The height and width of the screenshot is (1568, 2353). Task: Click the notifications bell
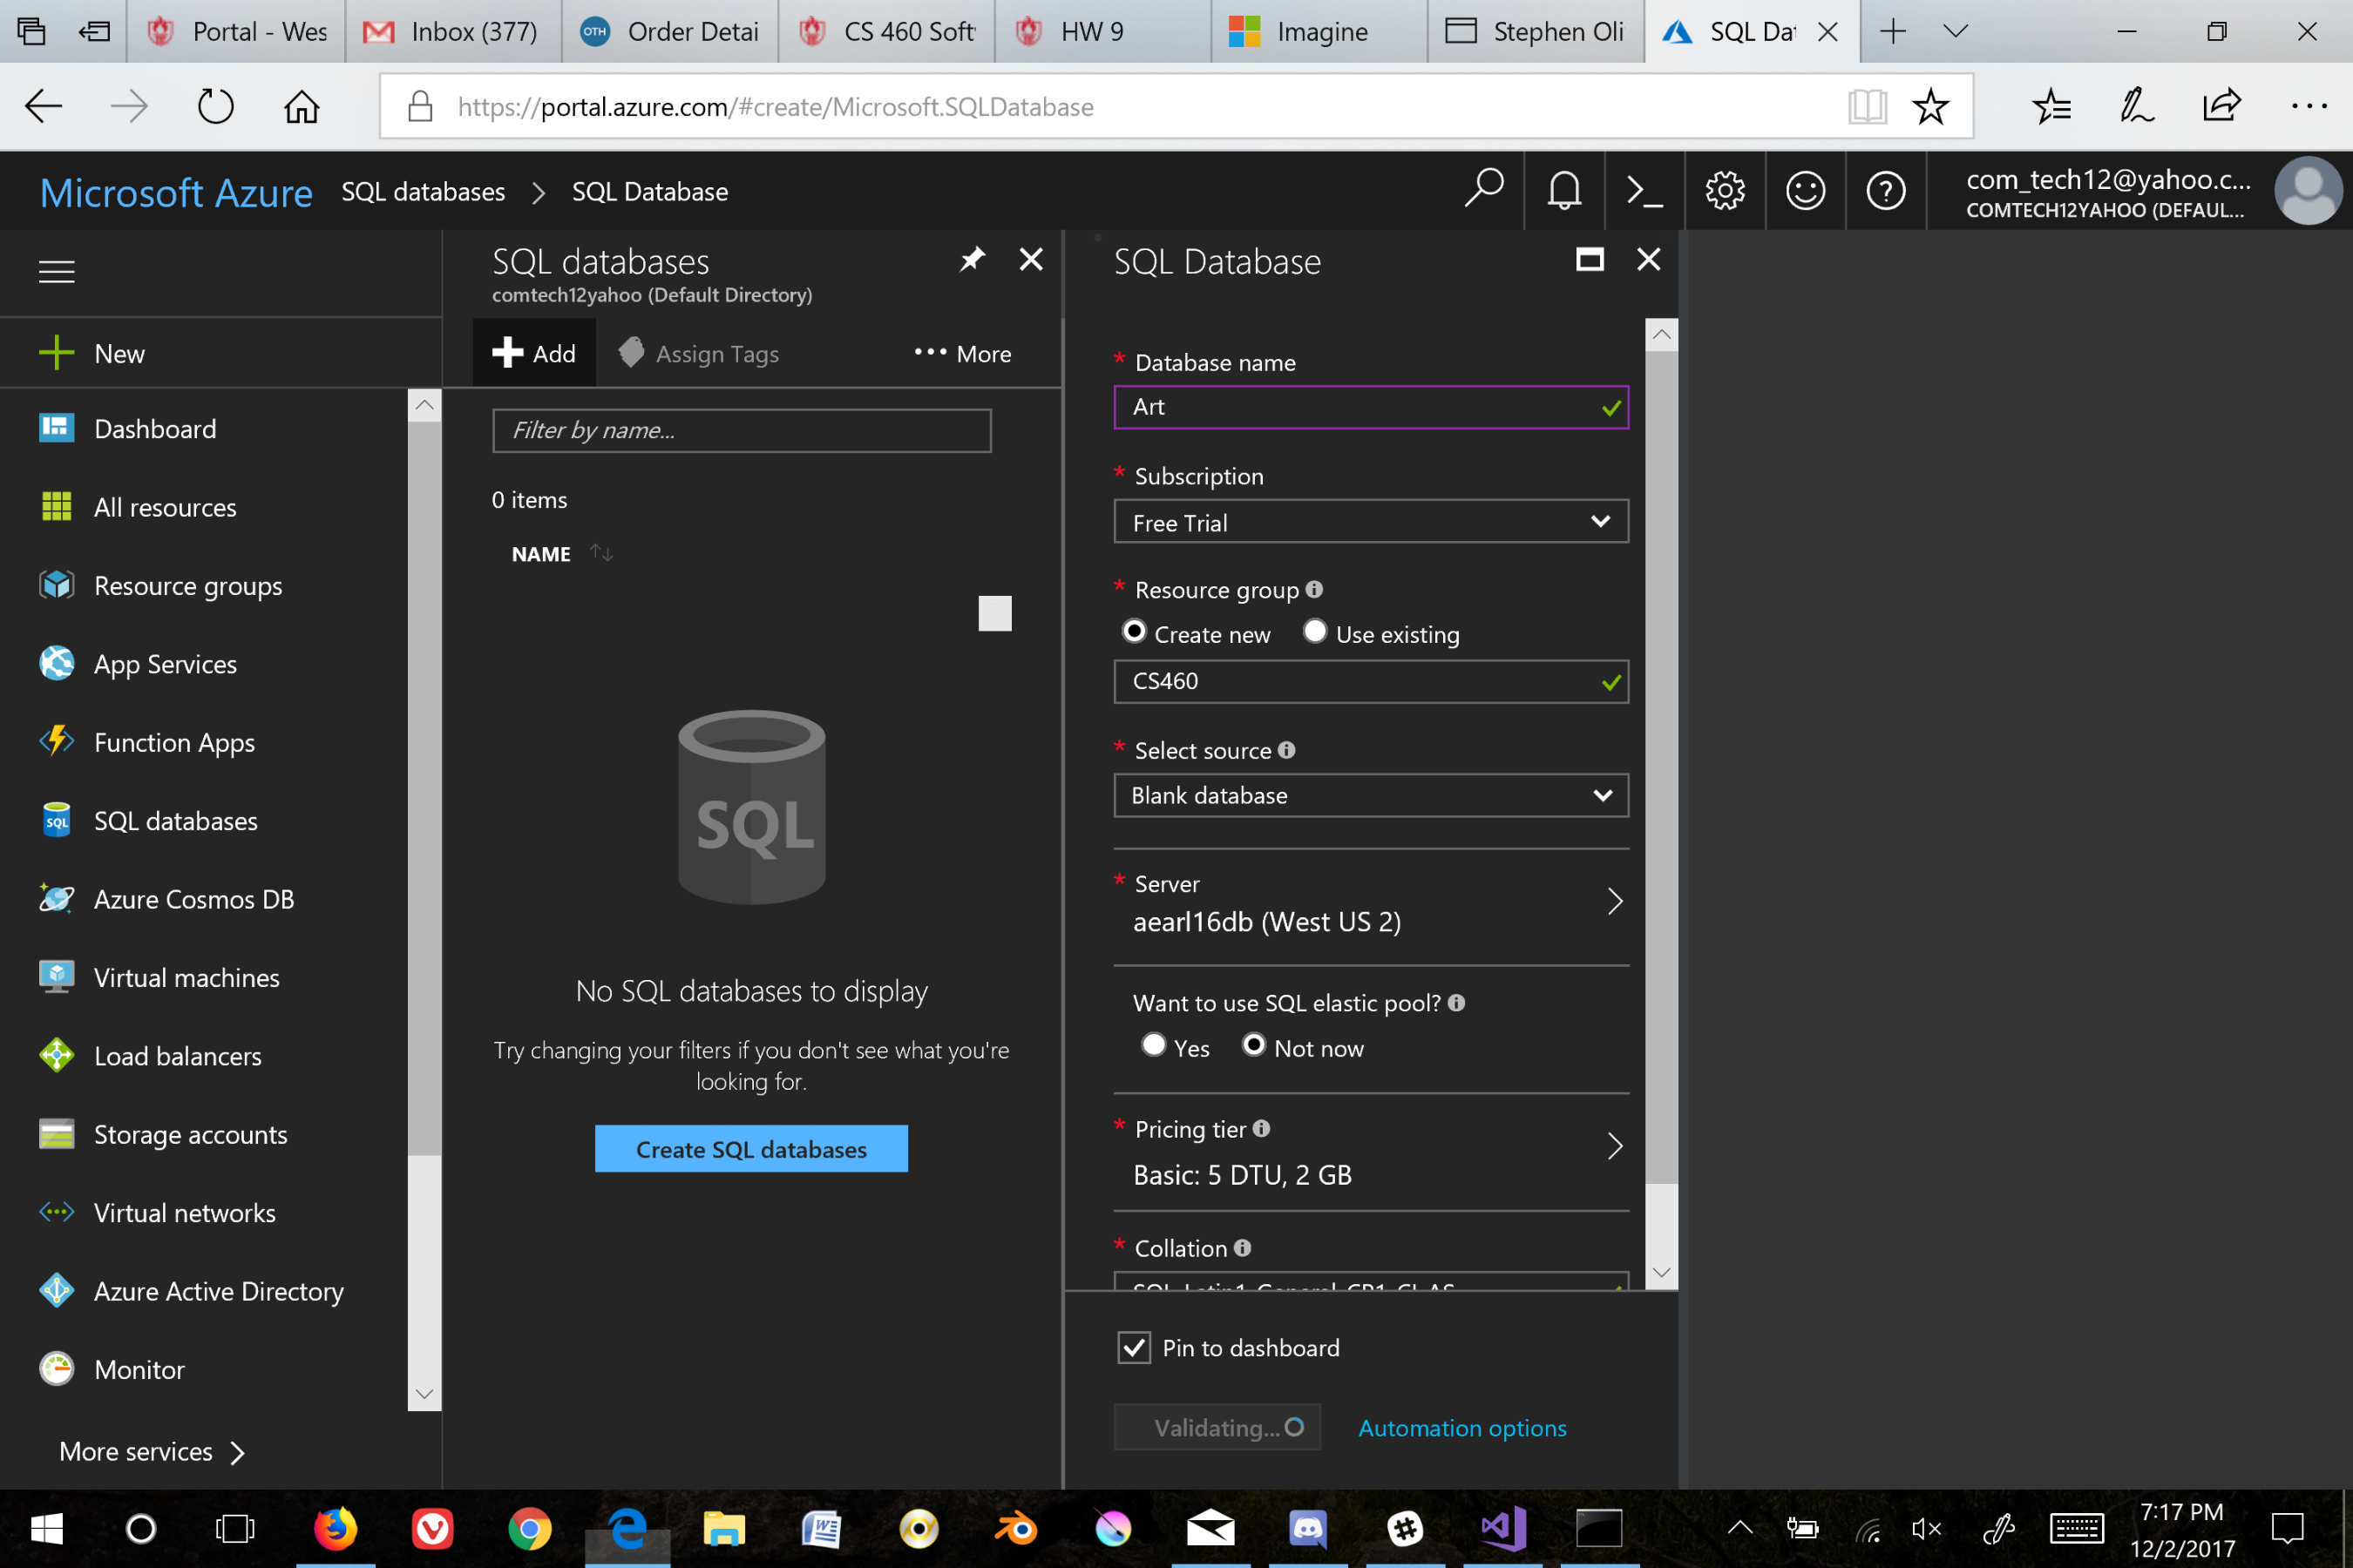[x=1563, y=190]
